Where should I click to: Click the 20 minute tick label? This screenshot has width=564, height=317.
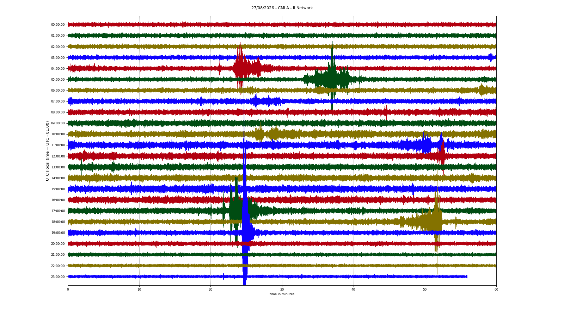point(210,290)
